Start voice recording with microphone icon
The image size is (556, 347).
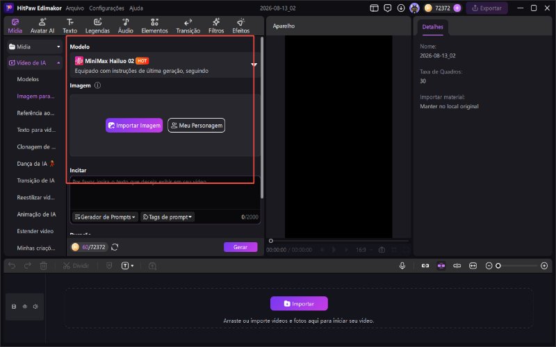click(402, 266)
